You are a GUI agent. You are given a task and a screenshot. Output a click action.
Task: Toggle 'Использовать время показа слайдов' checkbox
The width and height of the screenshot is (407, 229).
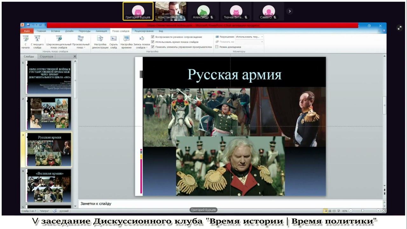[153, 42]
